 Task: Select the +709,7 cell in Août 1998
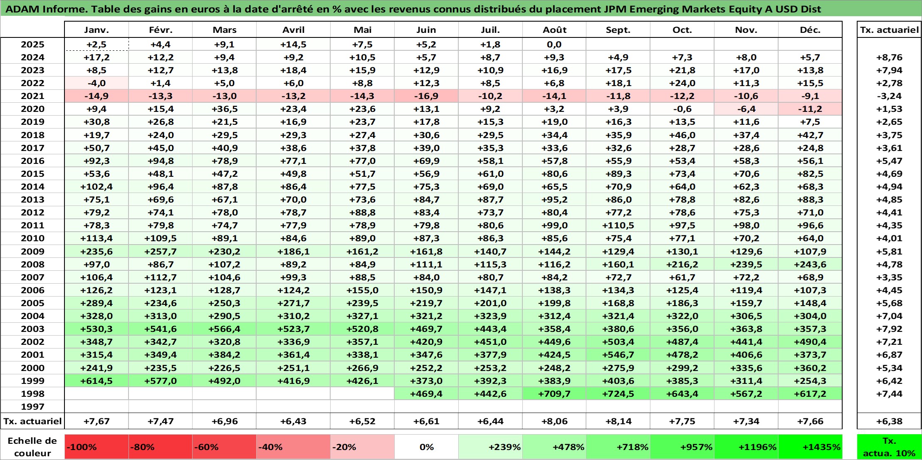point(554,393)
